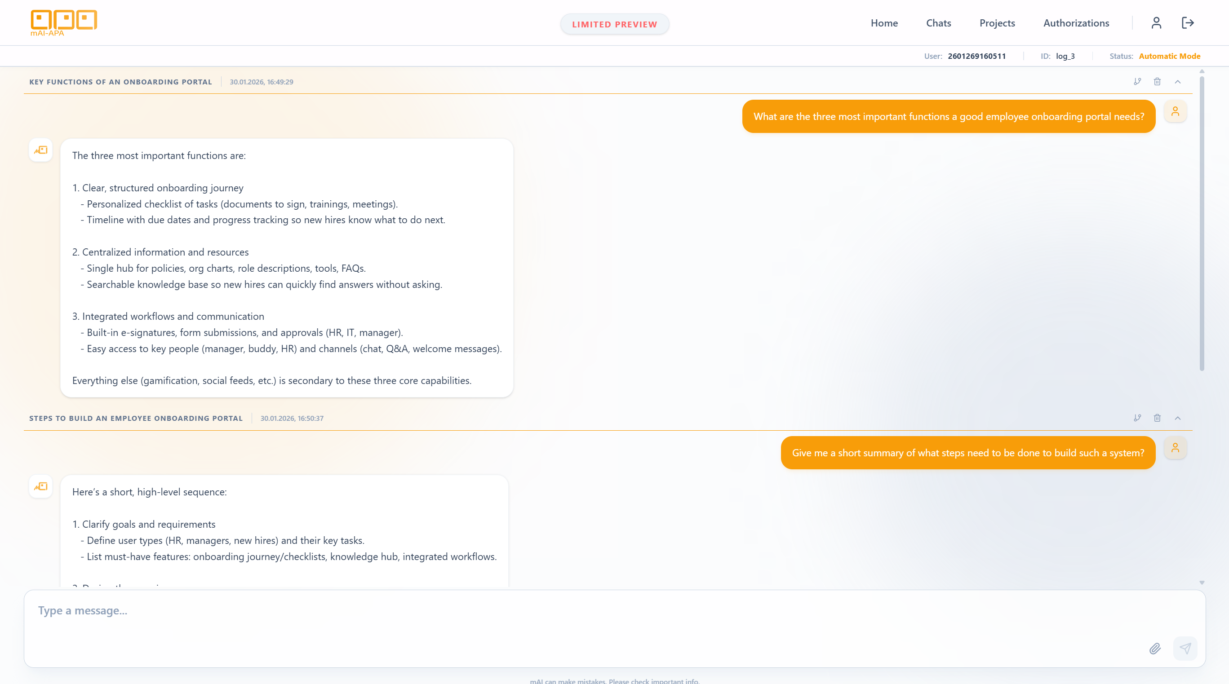Delete Steps to Build chat via trash icon
Image resolution: width=1229 pixels, height=684 pixels.
[x=1157, y=418]
